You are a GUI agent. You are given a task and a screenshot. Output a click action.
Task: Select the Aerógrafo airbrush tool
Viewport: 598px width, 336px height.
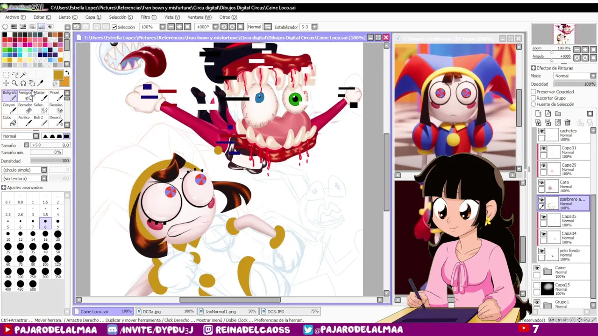coord(25,96)
